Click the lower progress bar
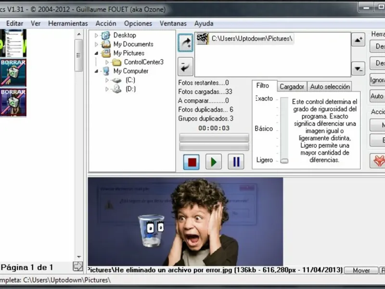 [x=214, y=147]
